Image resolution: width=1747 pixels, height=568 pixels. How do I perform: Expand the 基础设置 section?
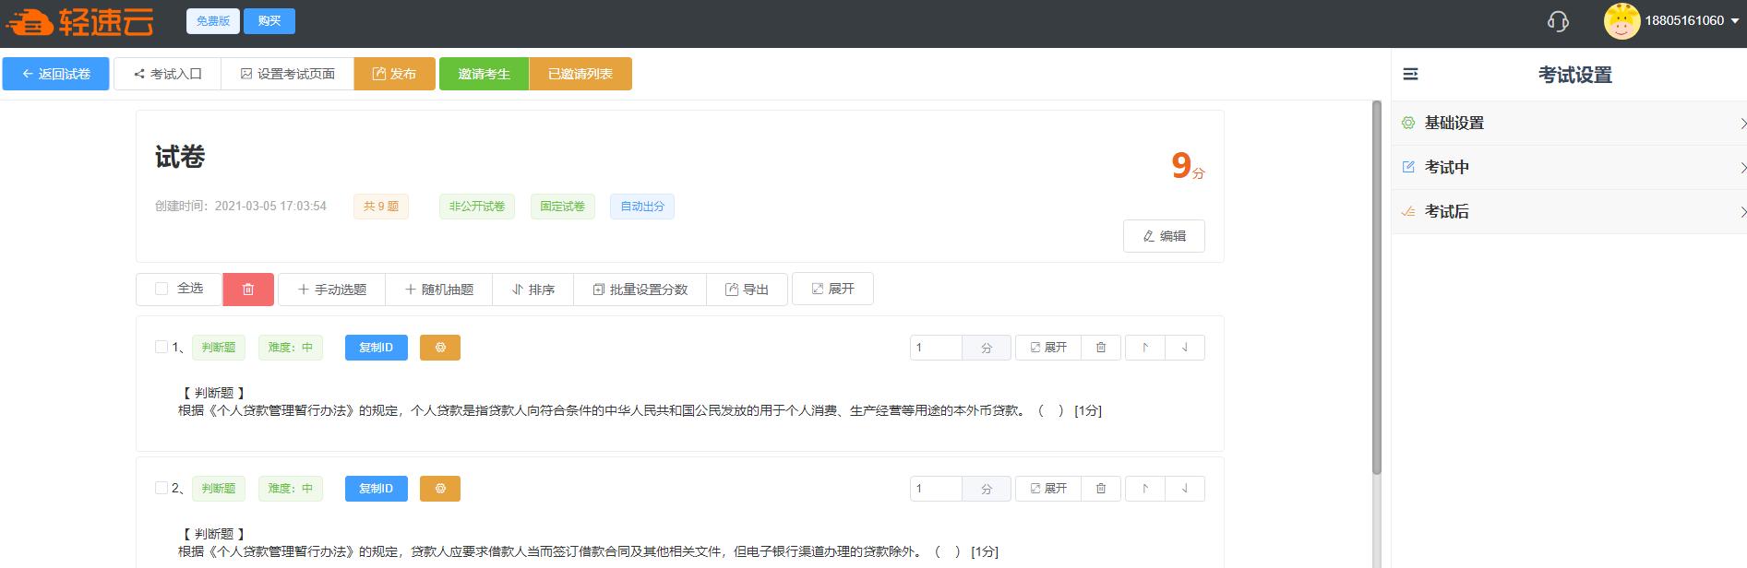[1569, 123]
